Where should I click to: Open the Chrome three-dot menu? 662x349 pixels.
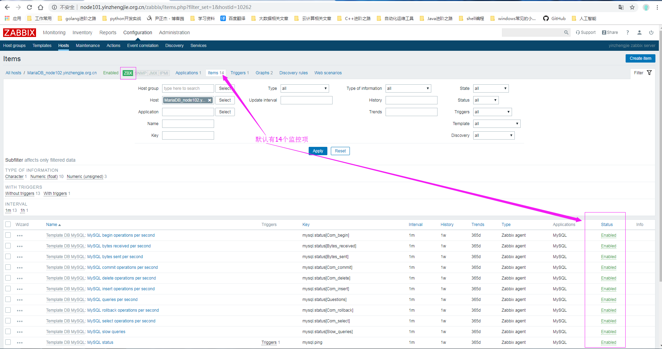tap(657, 7)
